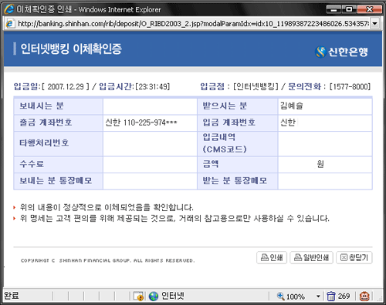Click the 보내시는 분 label cell
Image resolution: width=386 pixels, height=305 pixels.
59,106
